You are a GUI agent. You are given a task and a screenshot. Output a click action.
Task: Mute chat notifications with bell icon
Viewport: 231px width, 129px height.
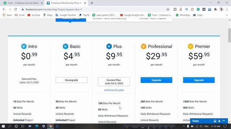coord(219,121)
